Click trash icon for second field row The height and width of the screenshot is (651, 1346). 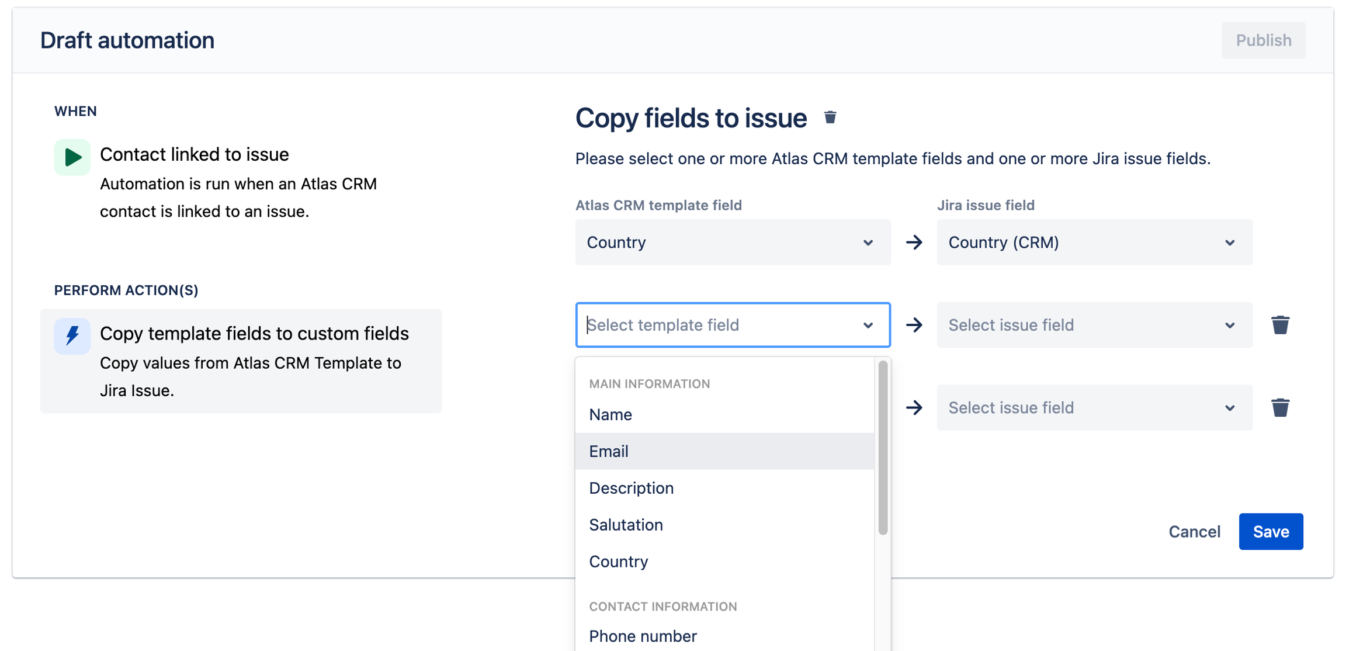pos(1280,325)
